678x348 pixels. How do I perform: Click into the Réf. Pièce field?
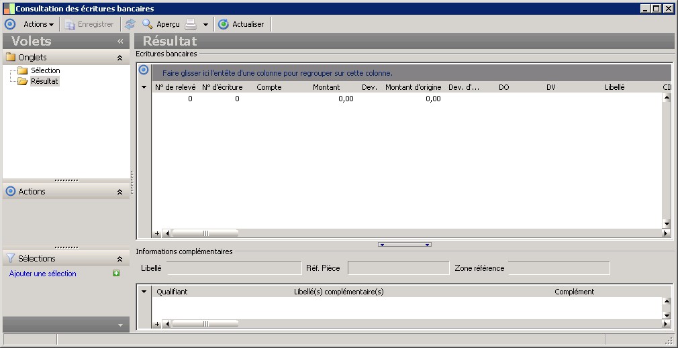[398, 268]
